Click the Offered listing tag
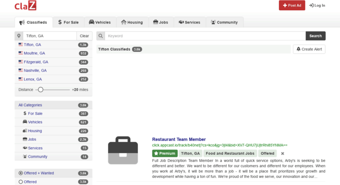This screenshot has width=340, height=185. [267, 154]
